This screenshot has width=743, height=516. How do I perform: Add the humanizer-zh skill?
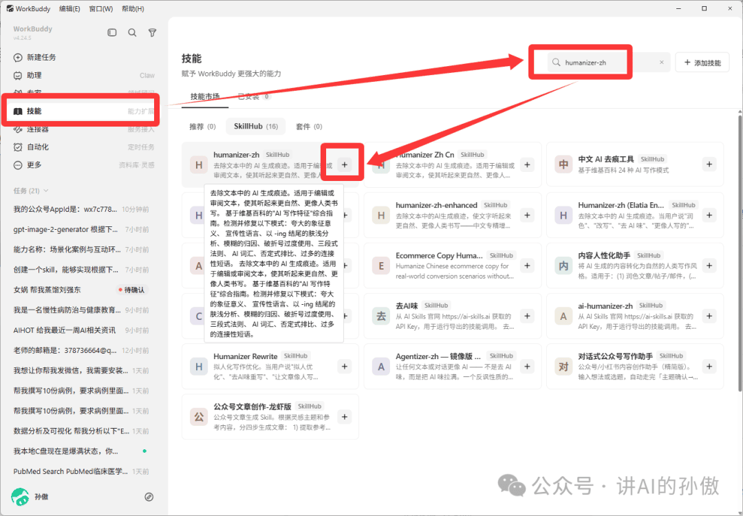345,165
